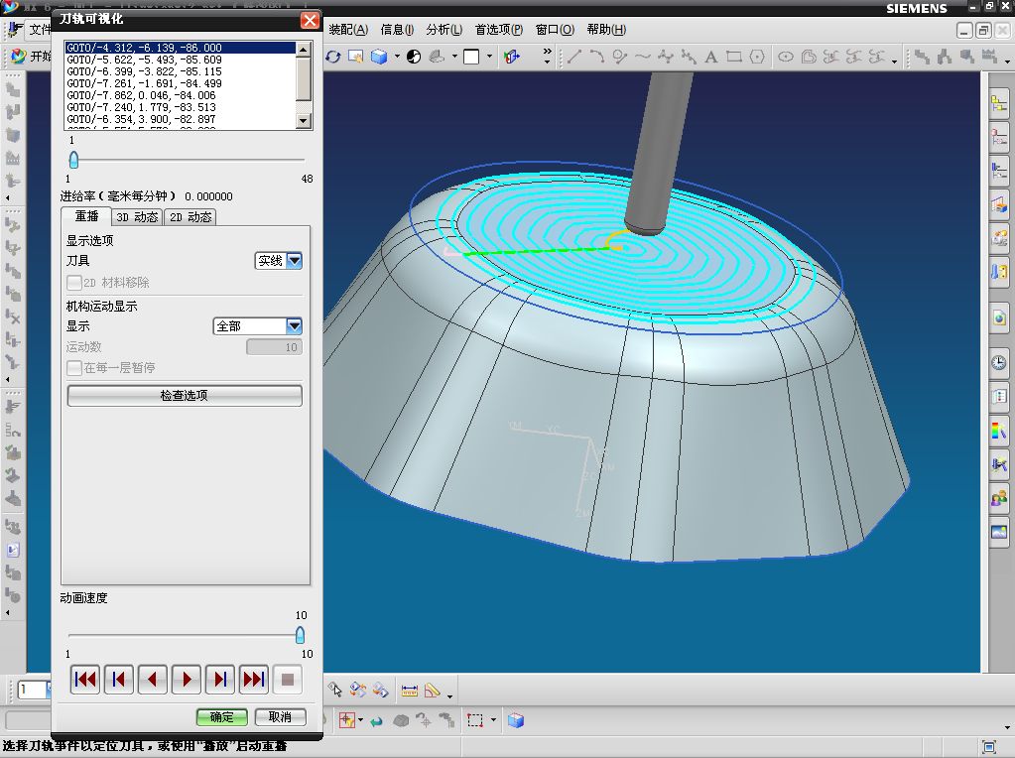The height and width of the screenshot is (758, 1015).
Task: Click the blue shaded cube render style icon
Action: [379, 57]
